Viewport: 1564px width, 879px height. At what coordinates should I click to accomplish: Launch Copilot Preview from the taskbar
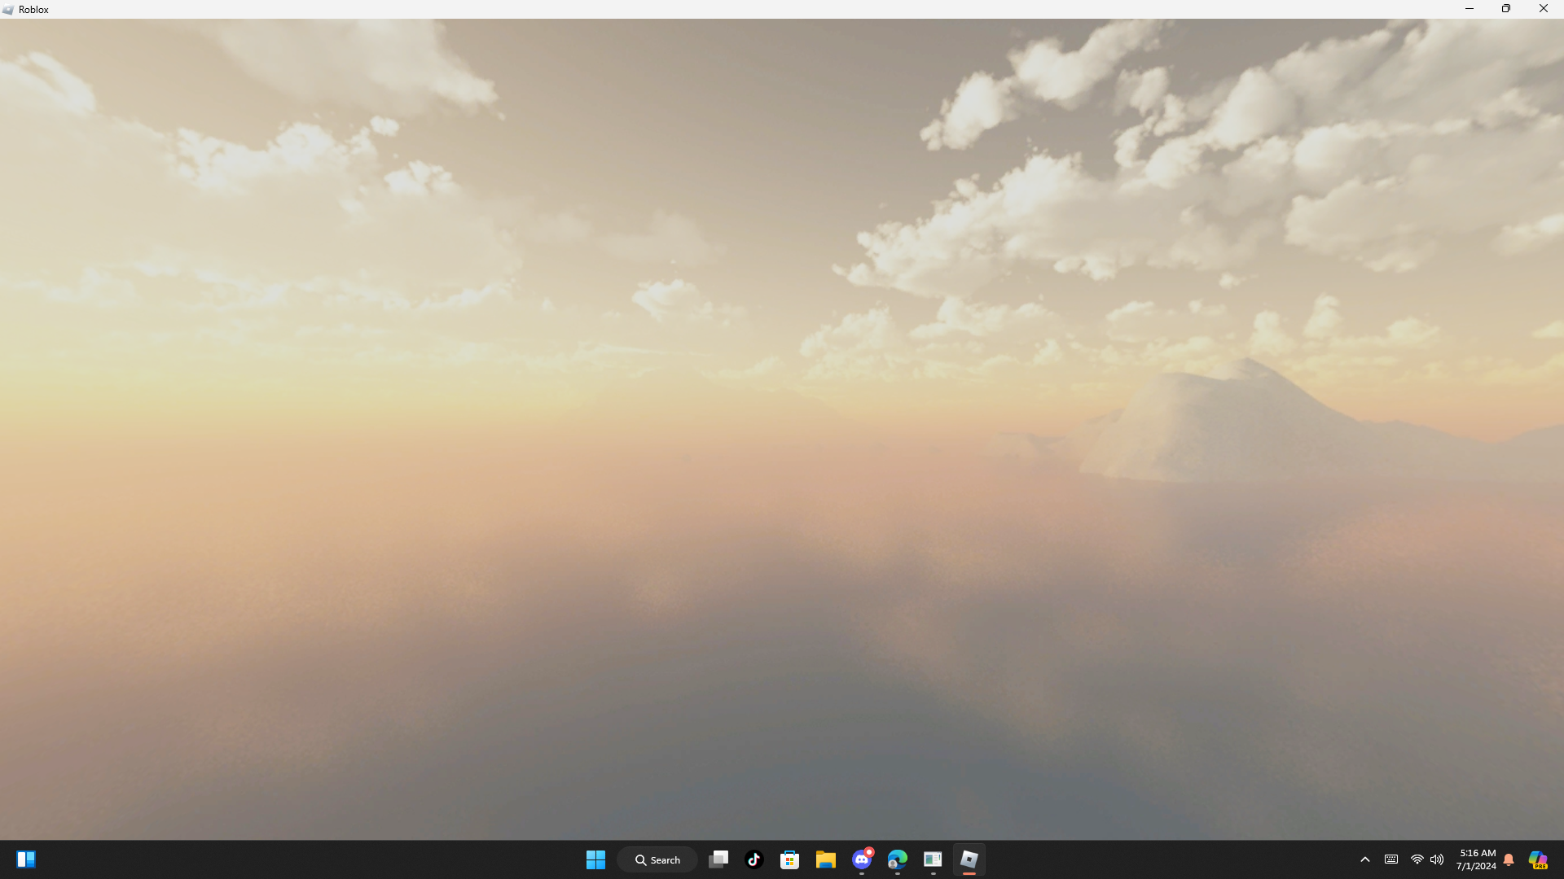pos(1538,859)
